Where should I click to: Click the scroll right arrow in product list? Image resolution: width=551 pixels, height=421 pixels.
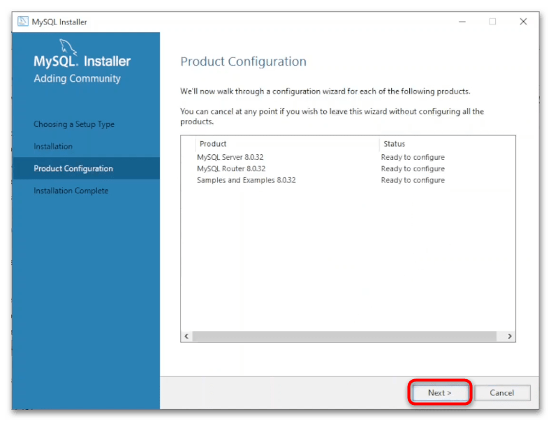510,337
